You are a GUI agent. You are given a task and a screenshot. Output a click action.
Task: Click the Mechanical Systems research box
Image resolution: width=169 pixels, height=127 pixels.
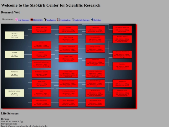click(x=42, y=74)
